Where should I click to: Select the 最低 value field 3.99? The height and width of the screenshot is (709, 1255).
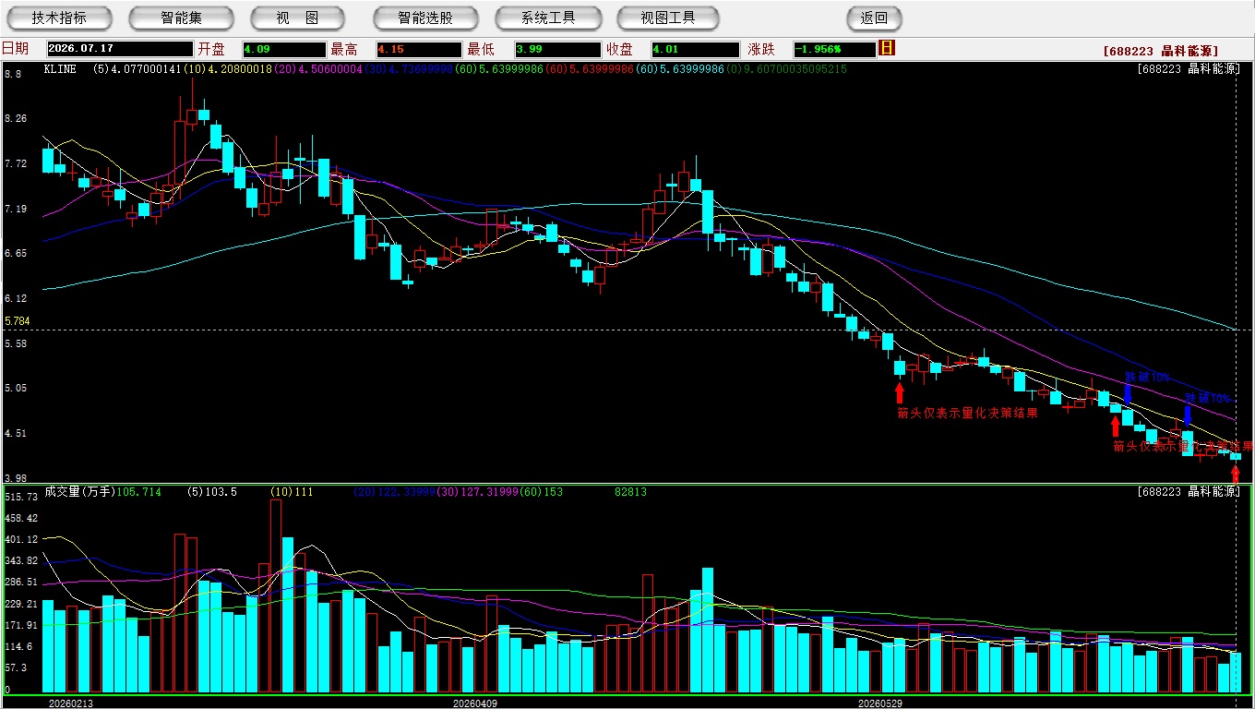(558, 49)
